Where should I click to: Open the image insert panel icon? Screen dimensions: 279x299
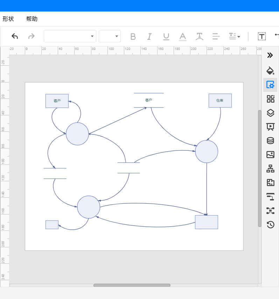270,155
